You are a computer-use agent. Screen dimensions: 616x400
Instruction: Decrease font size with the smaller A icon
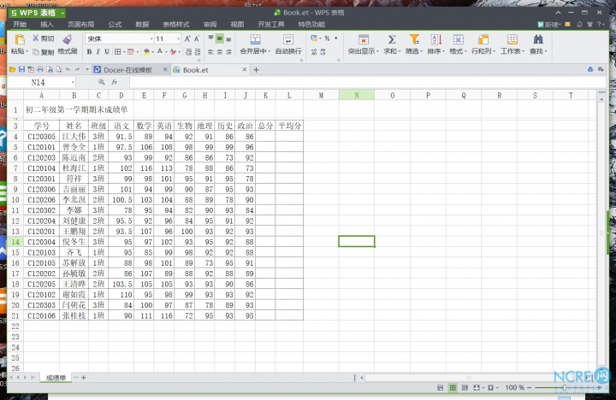click(197, 38)
